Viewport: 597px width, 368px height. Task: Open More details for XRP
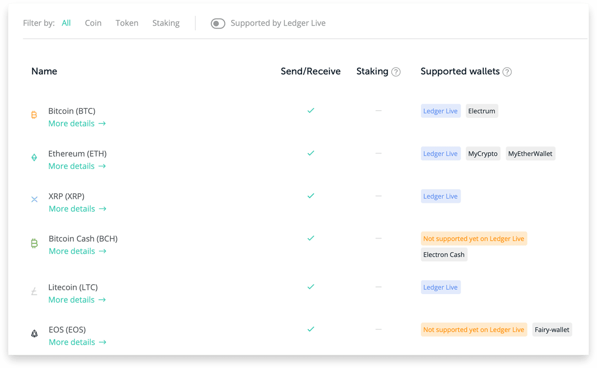click(77, 209)
